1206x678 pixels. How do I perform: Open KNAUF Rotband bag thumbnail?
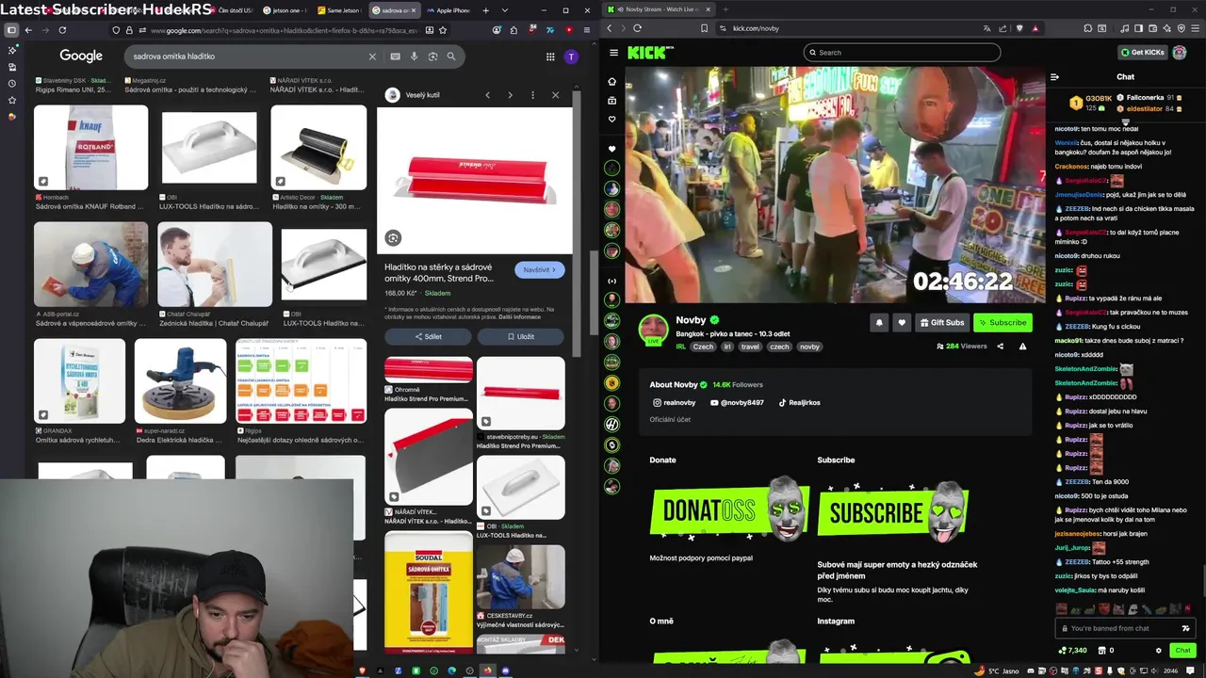pos(90,148)
